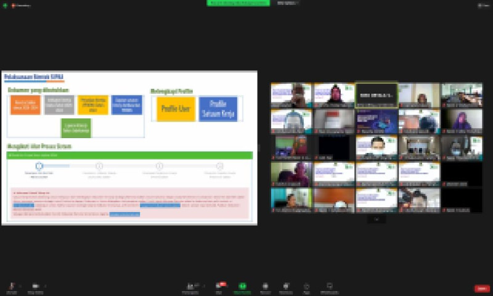Open the Apps icon in the toolbar

(x=306, y=287)
